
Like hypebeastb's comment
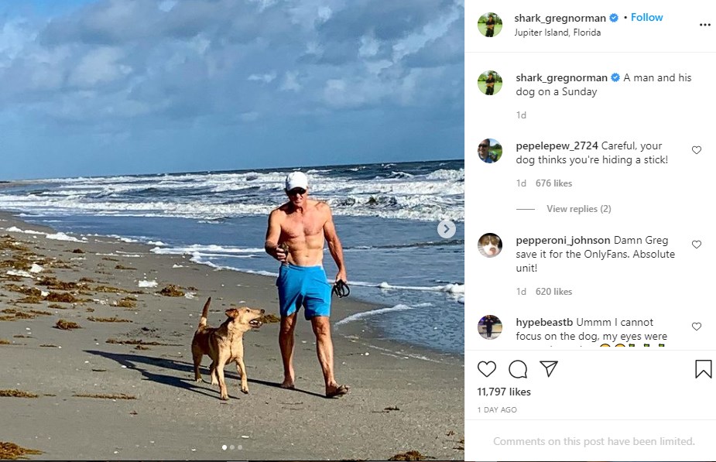pos(696,327)
